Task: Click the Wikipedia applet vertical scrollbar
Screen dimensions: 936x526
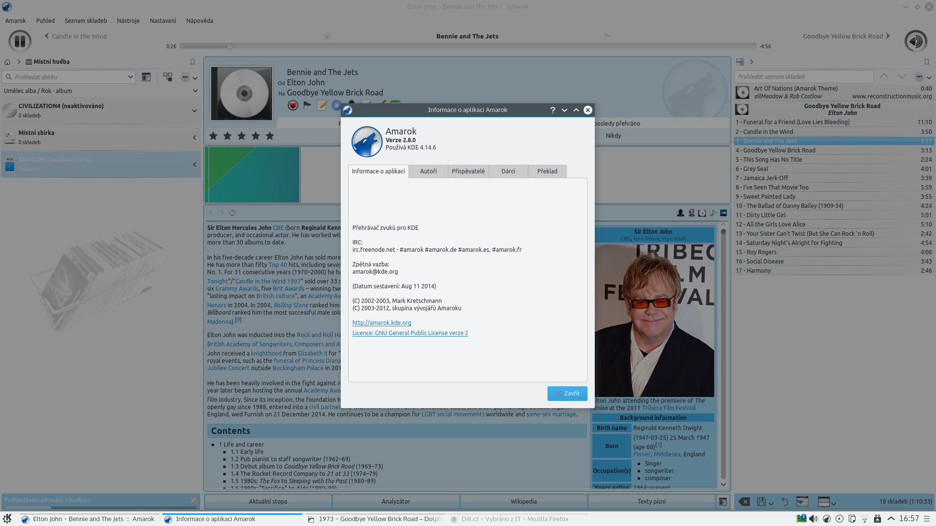Action: [x=723, y=355]
